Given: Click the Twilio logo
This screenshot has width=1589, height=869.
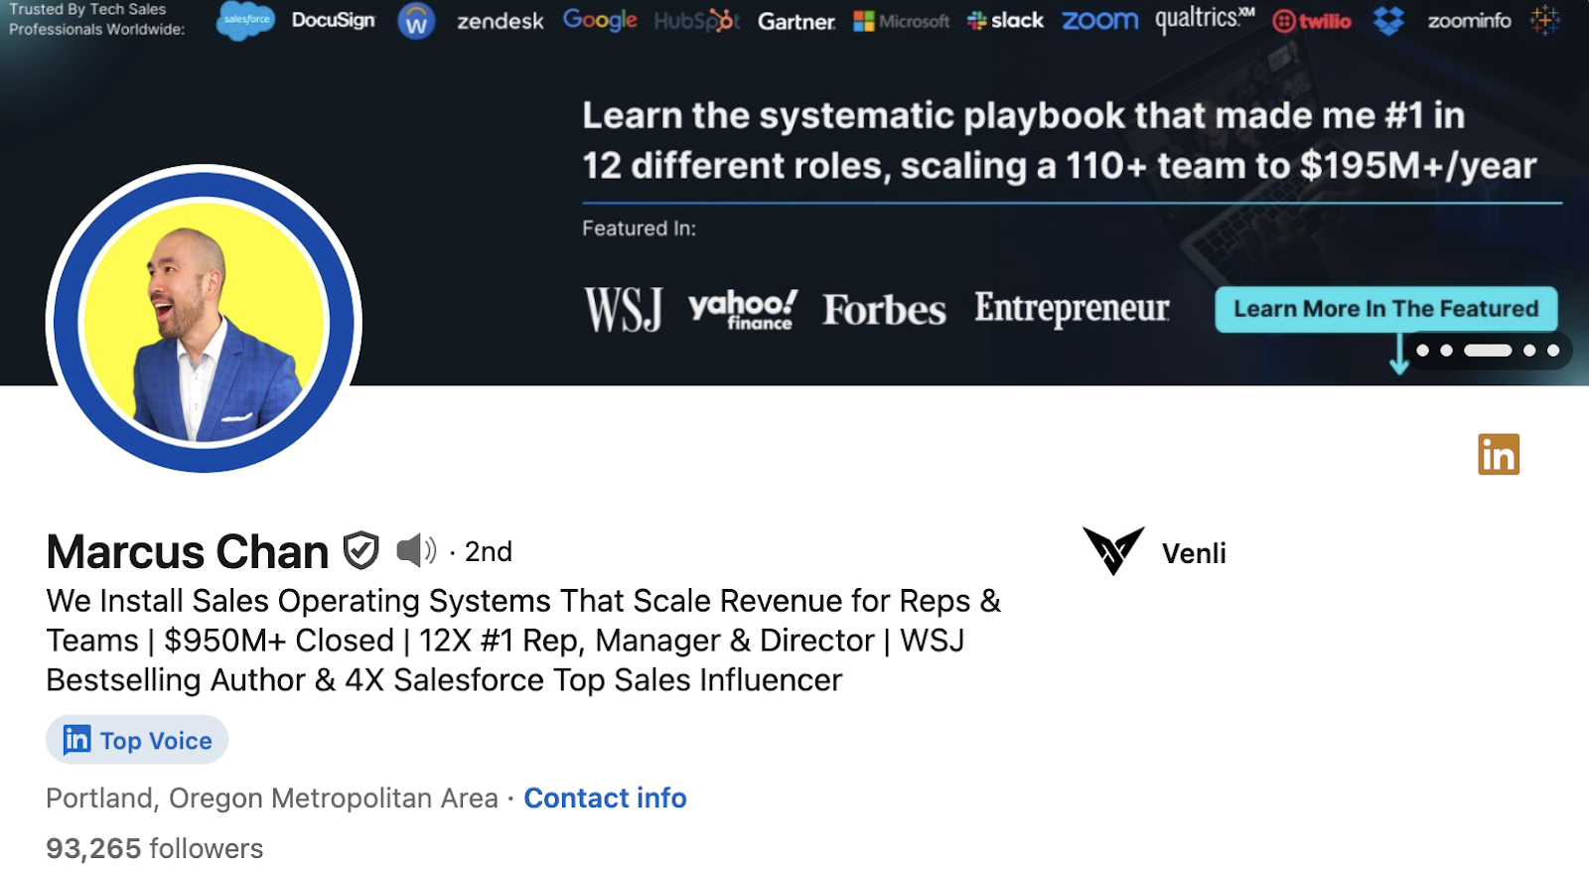Looking at the screenshot, I should (x=1312, y=21).
